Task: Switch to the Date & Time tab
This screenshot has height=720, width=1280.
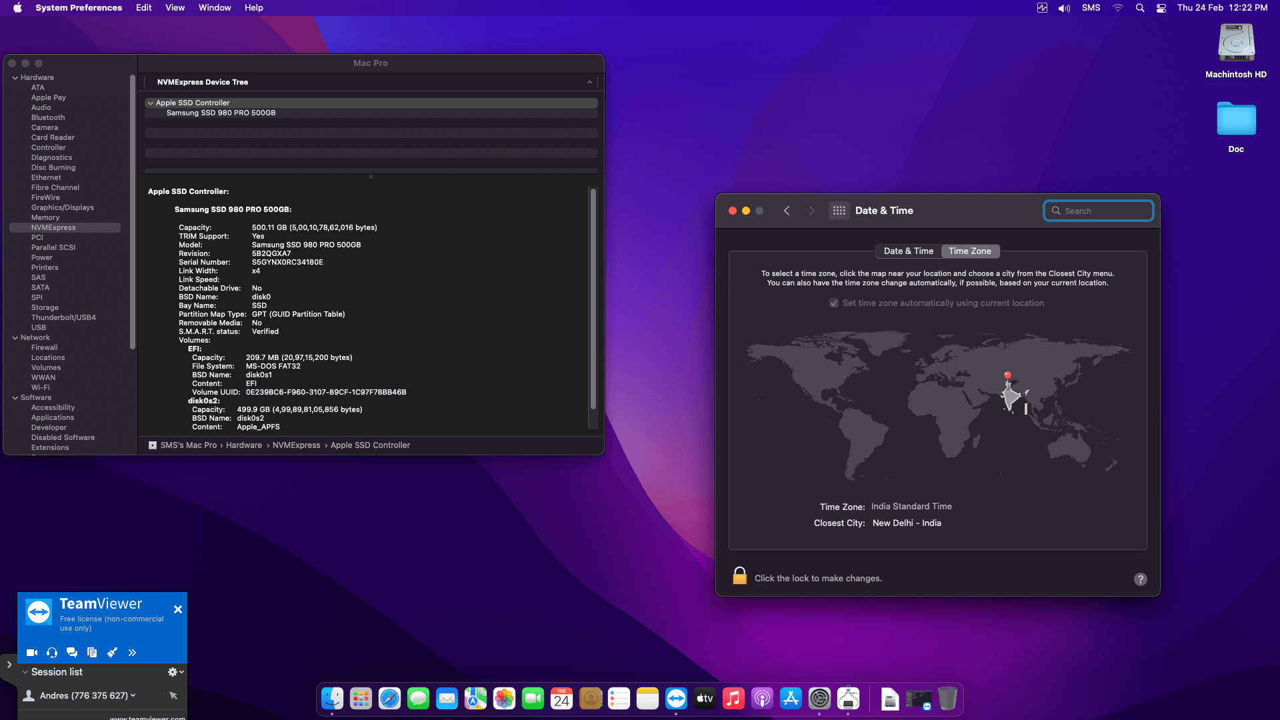Action: coord(908,251)
